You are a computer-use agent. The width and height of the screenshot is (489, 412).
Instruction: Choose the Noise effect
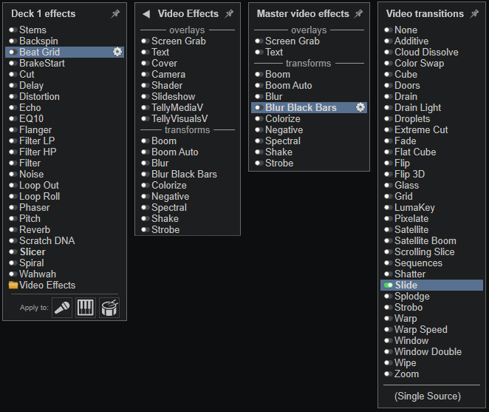(x=32, y=174)
